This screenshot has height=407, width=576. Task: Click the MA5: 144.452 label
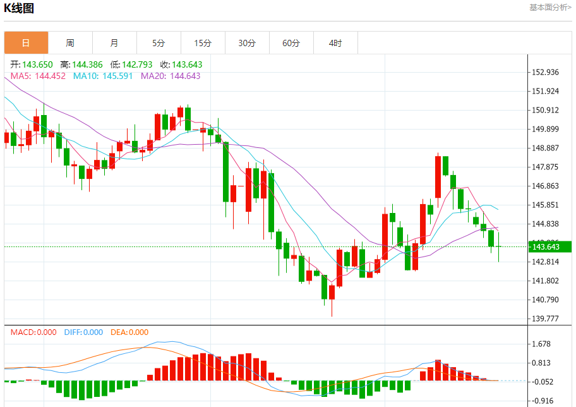[x=38, y=76]
